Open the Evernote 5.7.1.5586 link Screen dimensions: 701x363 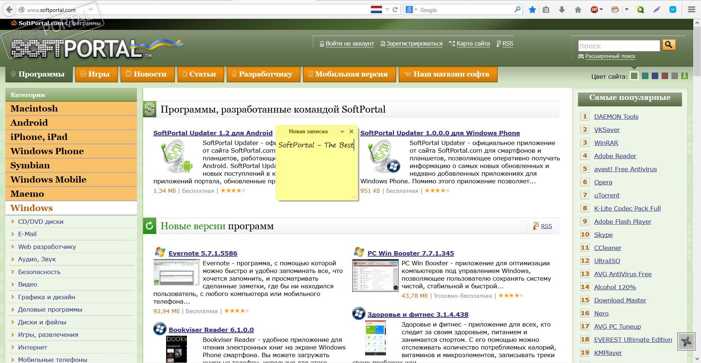(203, 253)
